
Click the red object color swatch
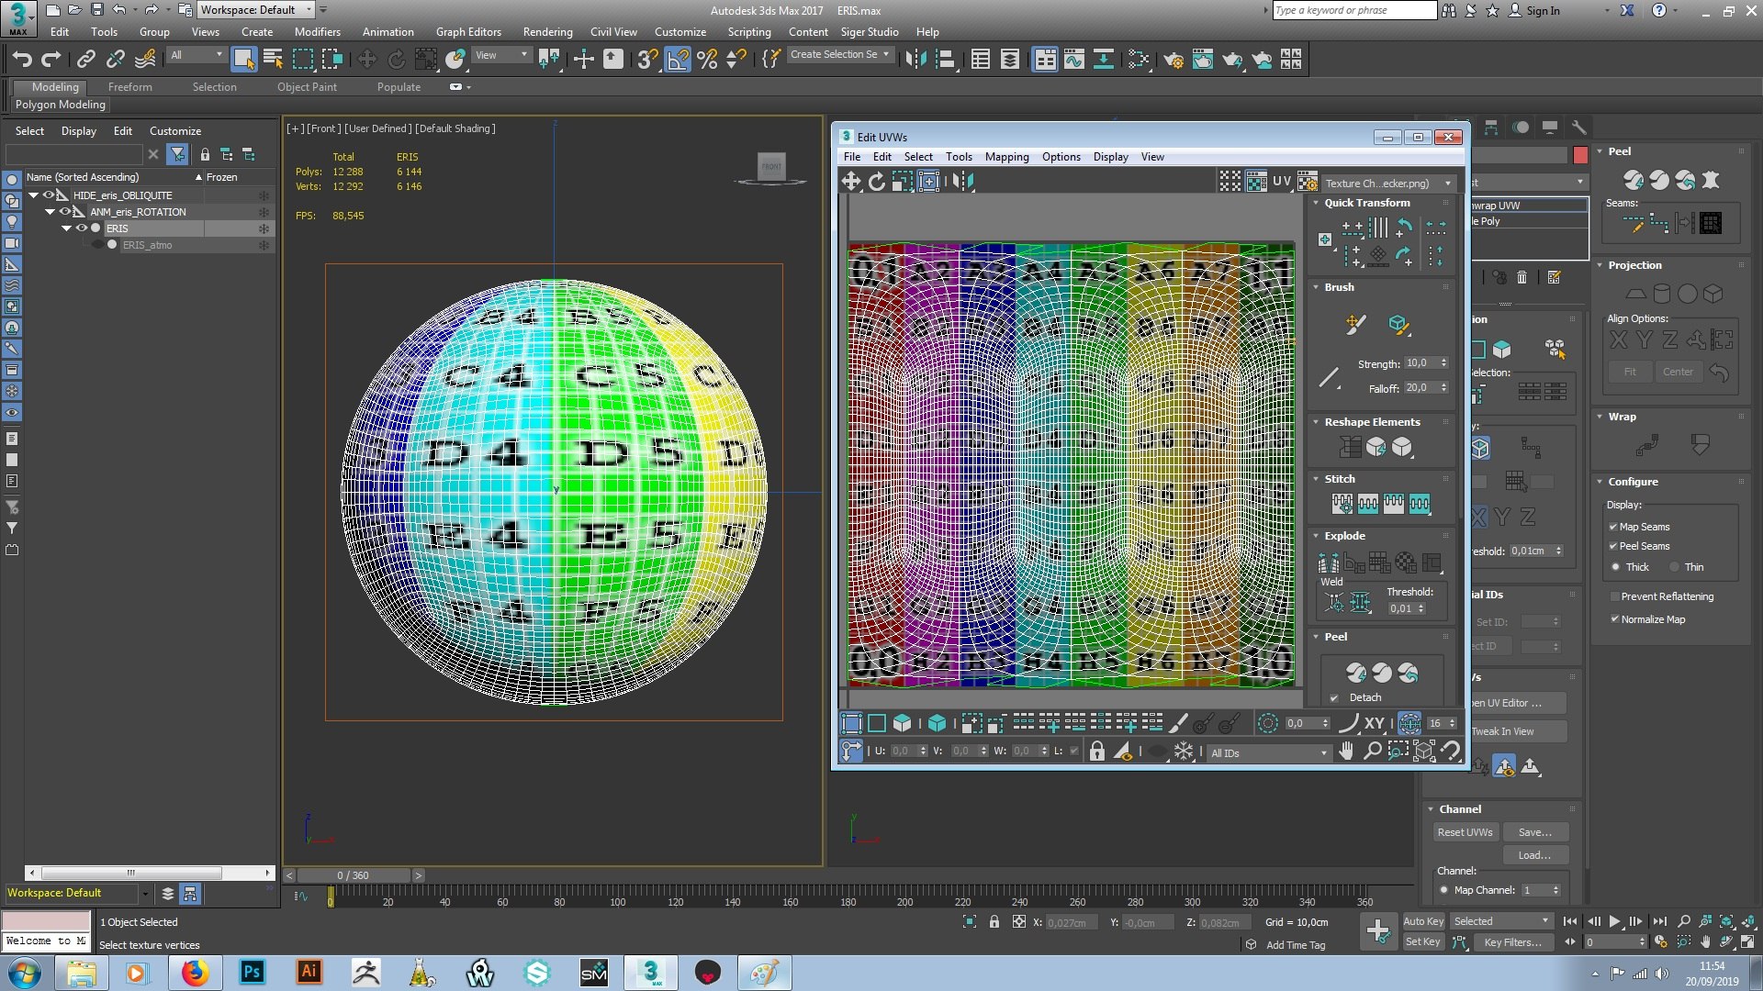(x=1580, y=155)
